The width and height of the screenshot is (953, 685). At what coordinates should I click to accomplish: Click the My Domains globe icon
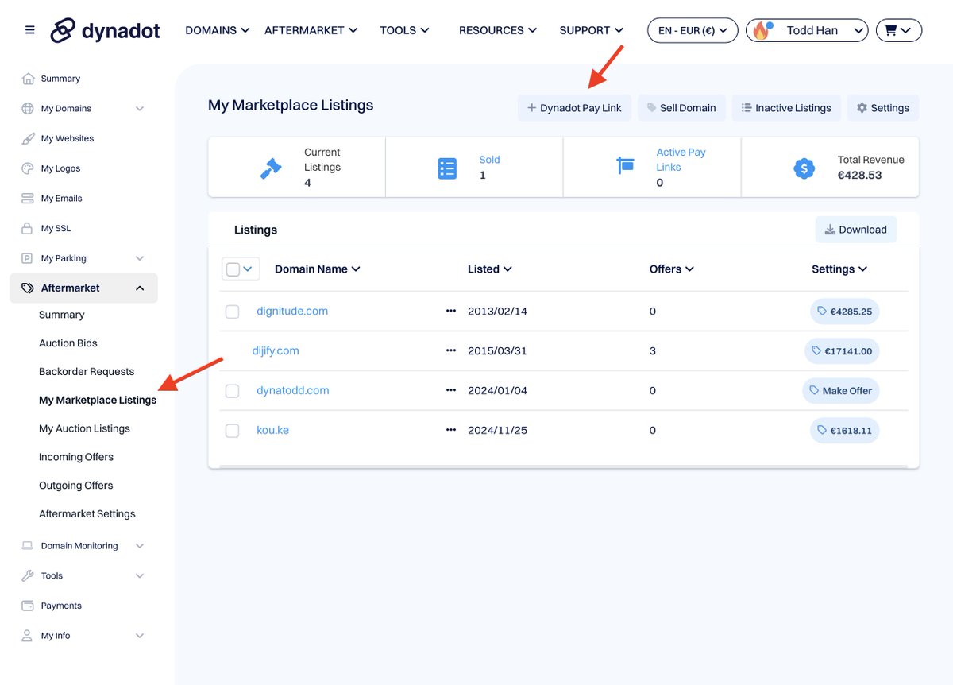[28, 109]
